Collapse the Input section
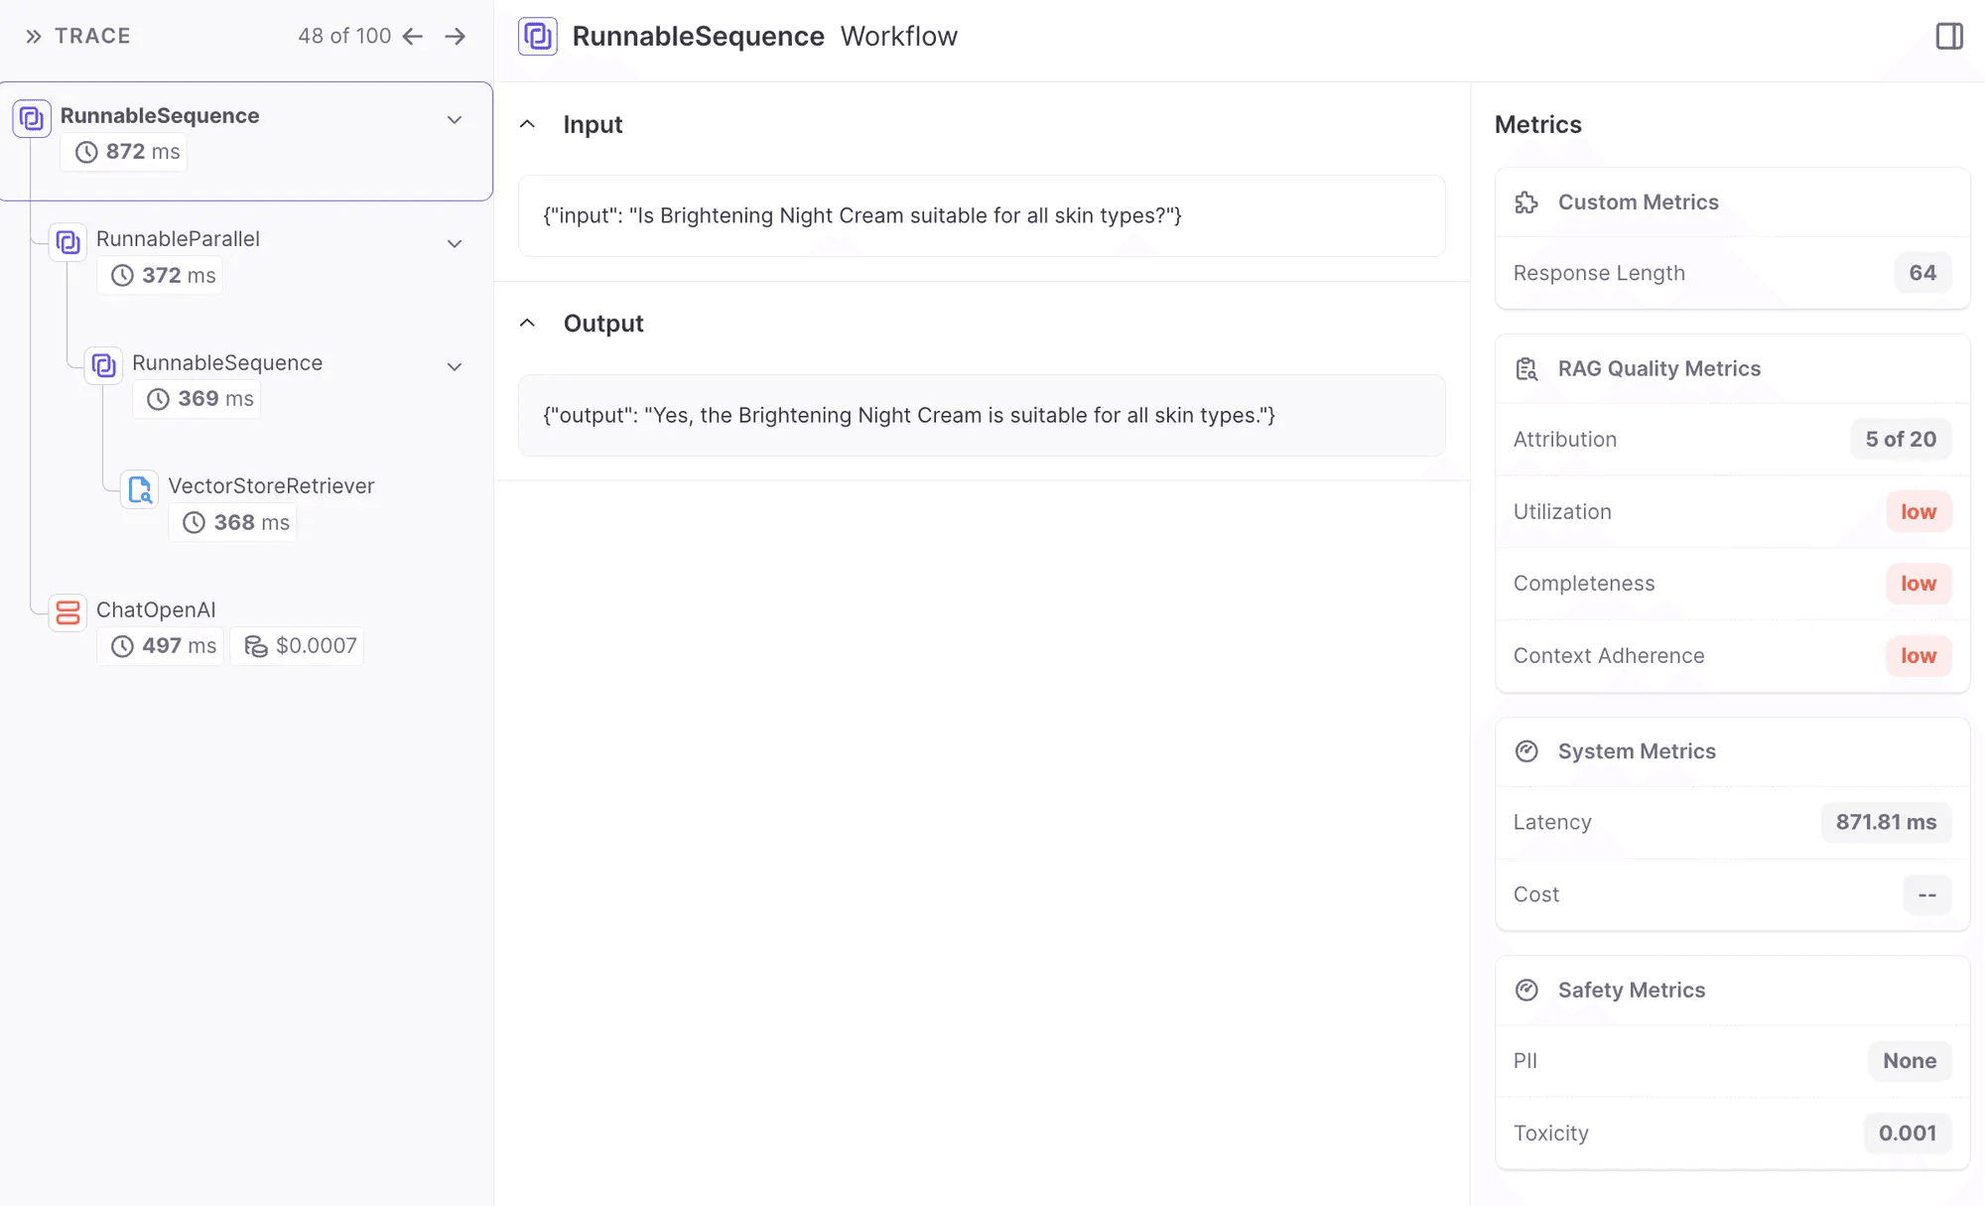 point(528,124)
